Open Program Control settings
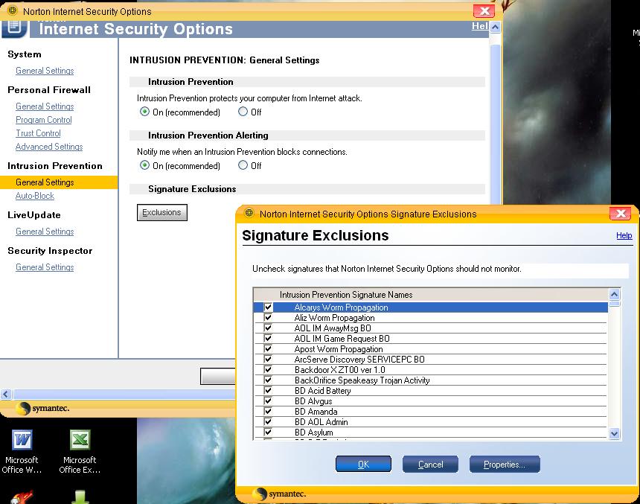 [44, 120]
